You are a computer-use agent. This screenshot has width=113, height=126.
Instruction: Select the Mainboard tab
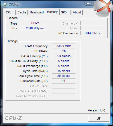click(x=37, y=12)
